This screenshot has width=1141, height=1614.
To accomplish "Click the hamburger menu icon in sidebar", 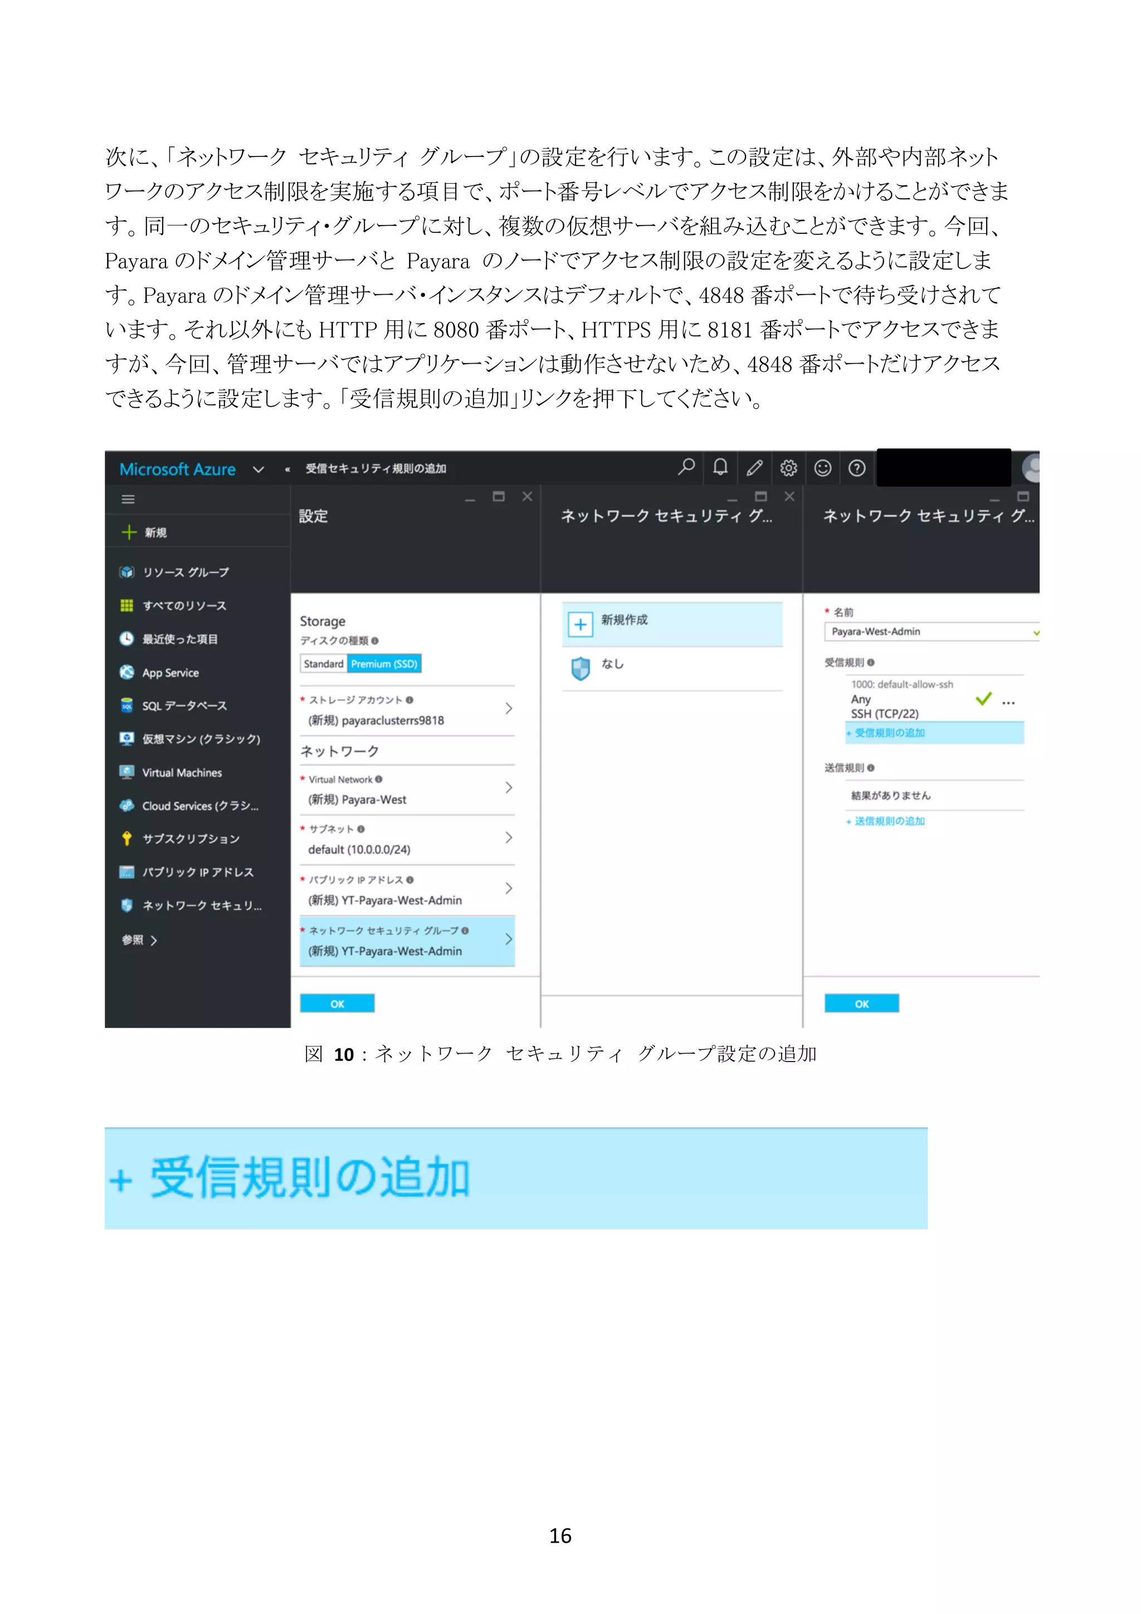I will coord(128,499).
